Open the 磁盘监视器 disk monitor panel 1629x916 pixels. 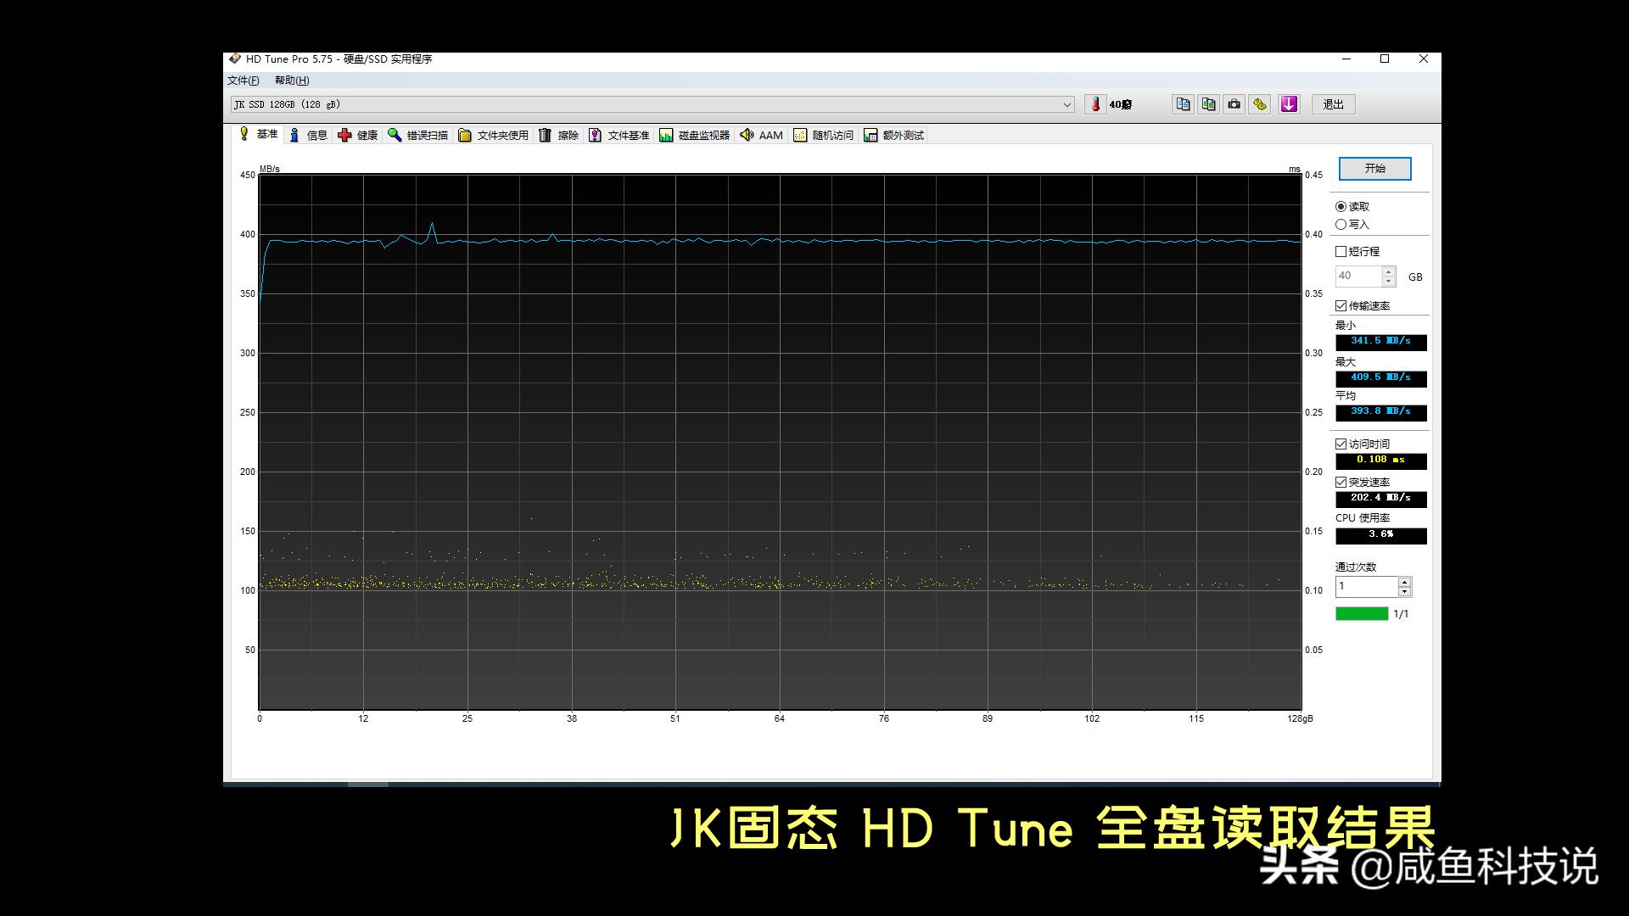(667, 134)
